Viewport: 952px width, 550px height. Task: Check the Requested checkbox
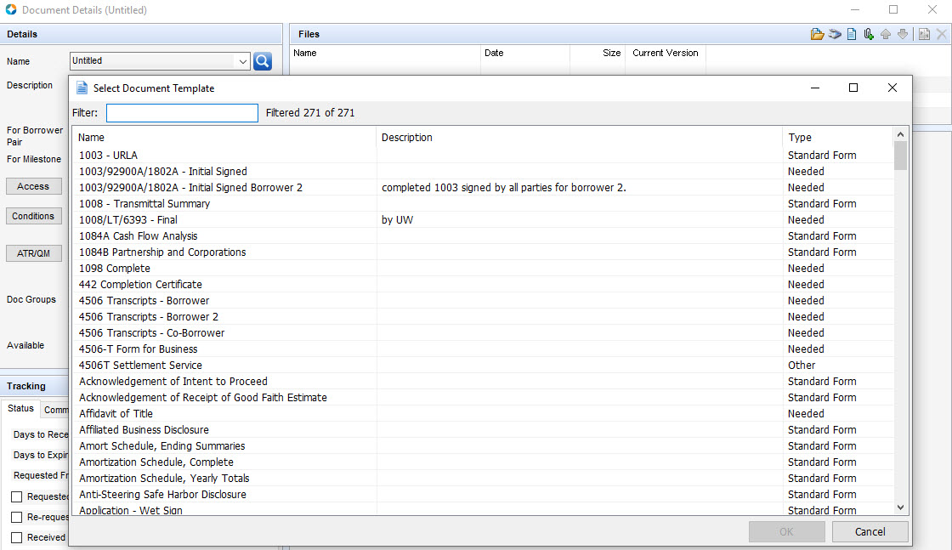(x=17, y=496)
